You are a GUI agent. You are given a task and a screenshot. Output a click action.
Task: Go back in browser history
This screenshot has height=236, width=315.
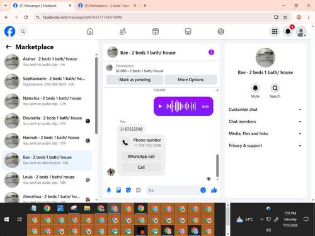(x=6, y=17)
